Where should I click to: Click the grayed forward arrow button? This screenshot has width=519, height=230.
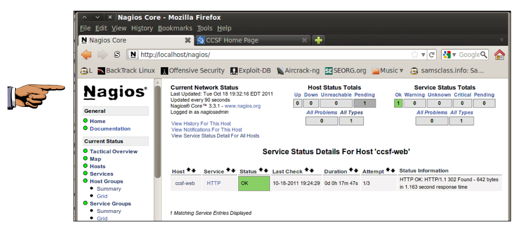tap(102, 55)
